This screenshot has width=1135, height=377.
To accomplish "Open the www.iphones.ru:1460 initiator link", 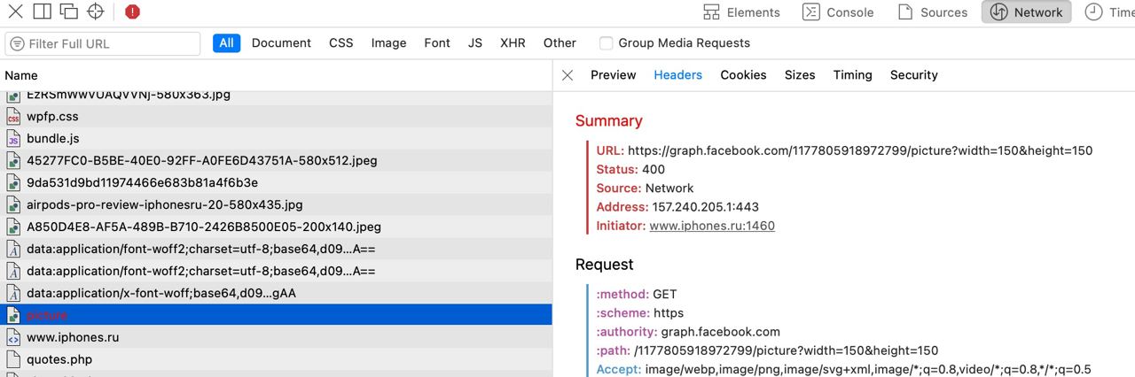I will [x=712, y=226].
